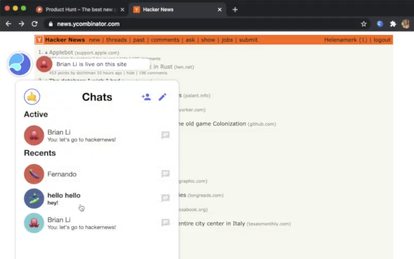Open the 'submit' nav link
The width and height of the screenshot is (414, 259).
[x=248, y=40]
